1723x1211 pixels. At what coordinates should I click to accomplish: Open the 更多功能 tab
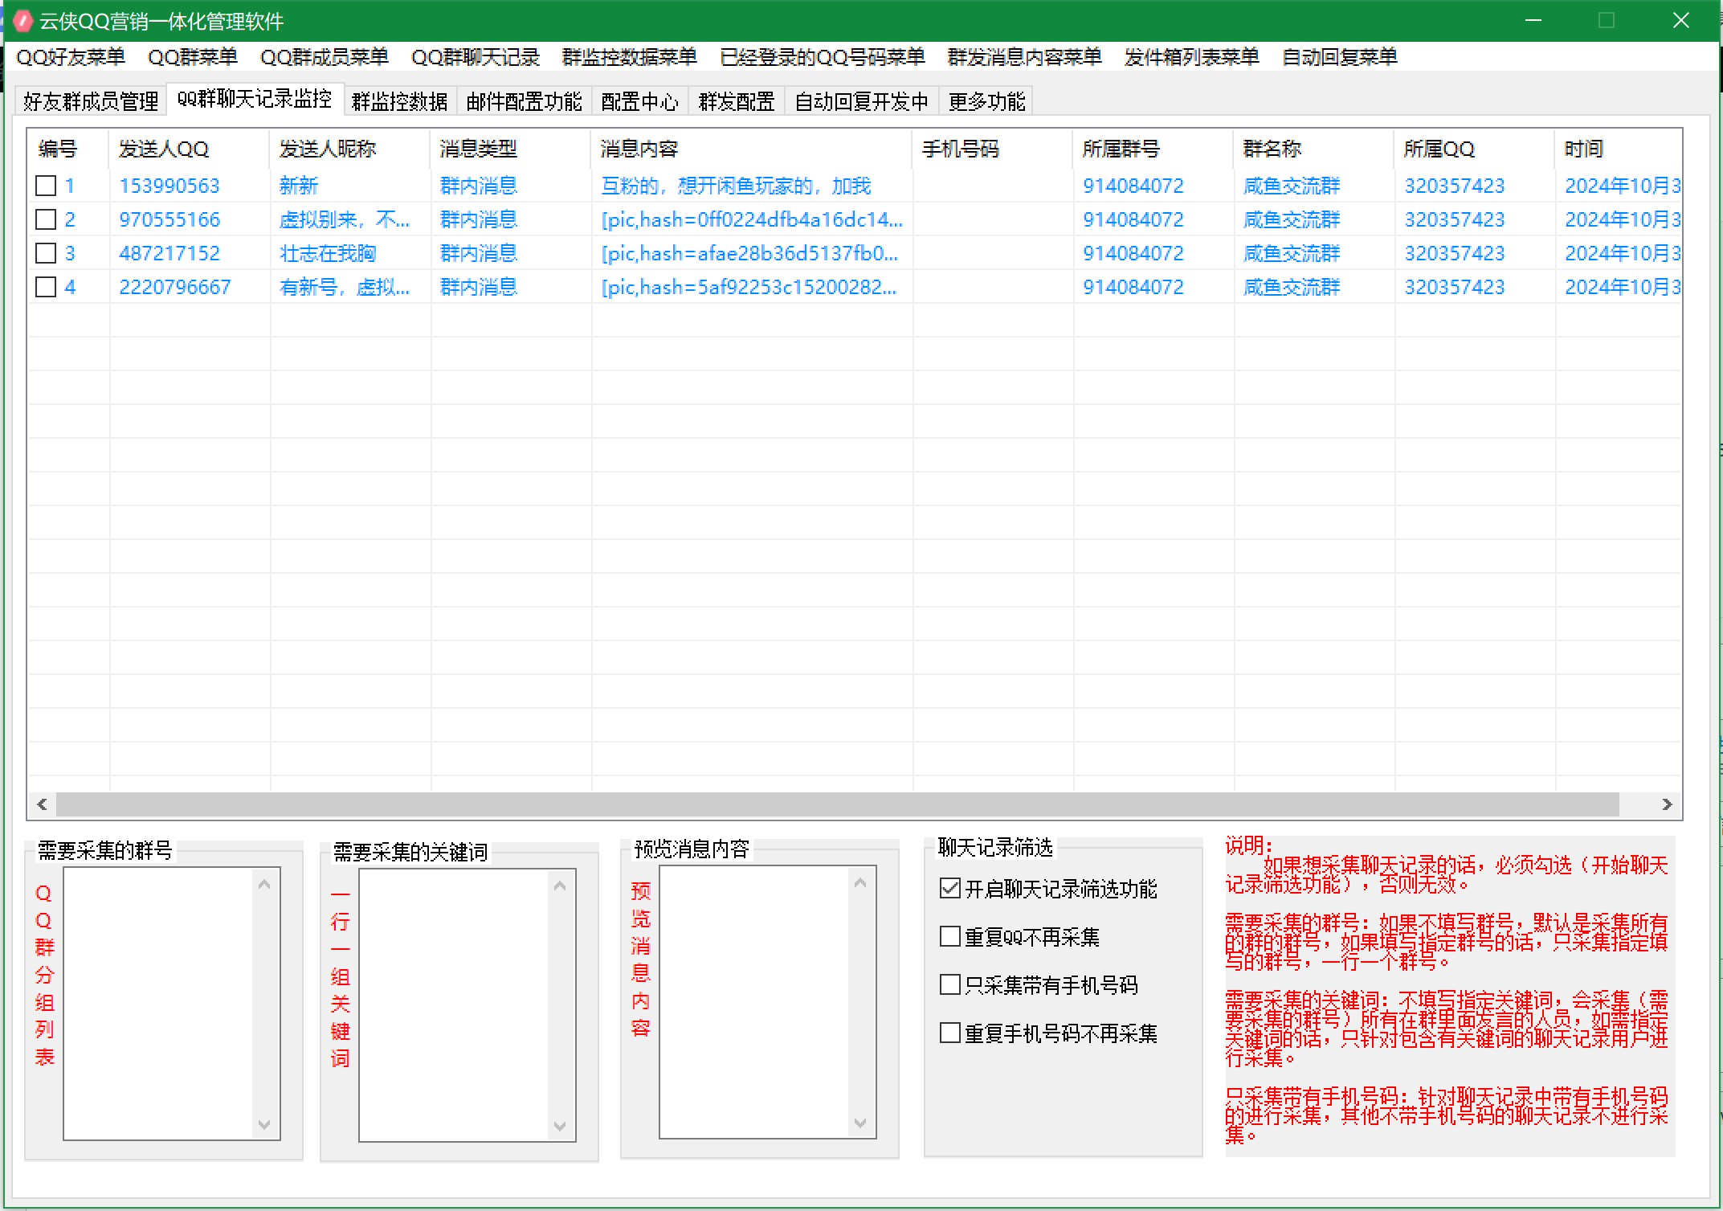tap(986, 101)
